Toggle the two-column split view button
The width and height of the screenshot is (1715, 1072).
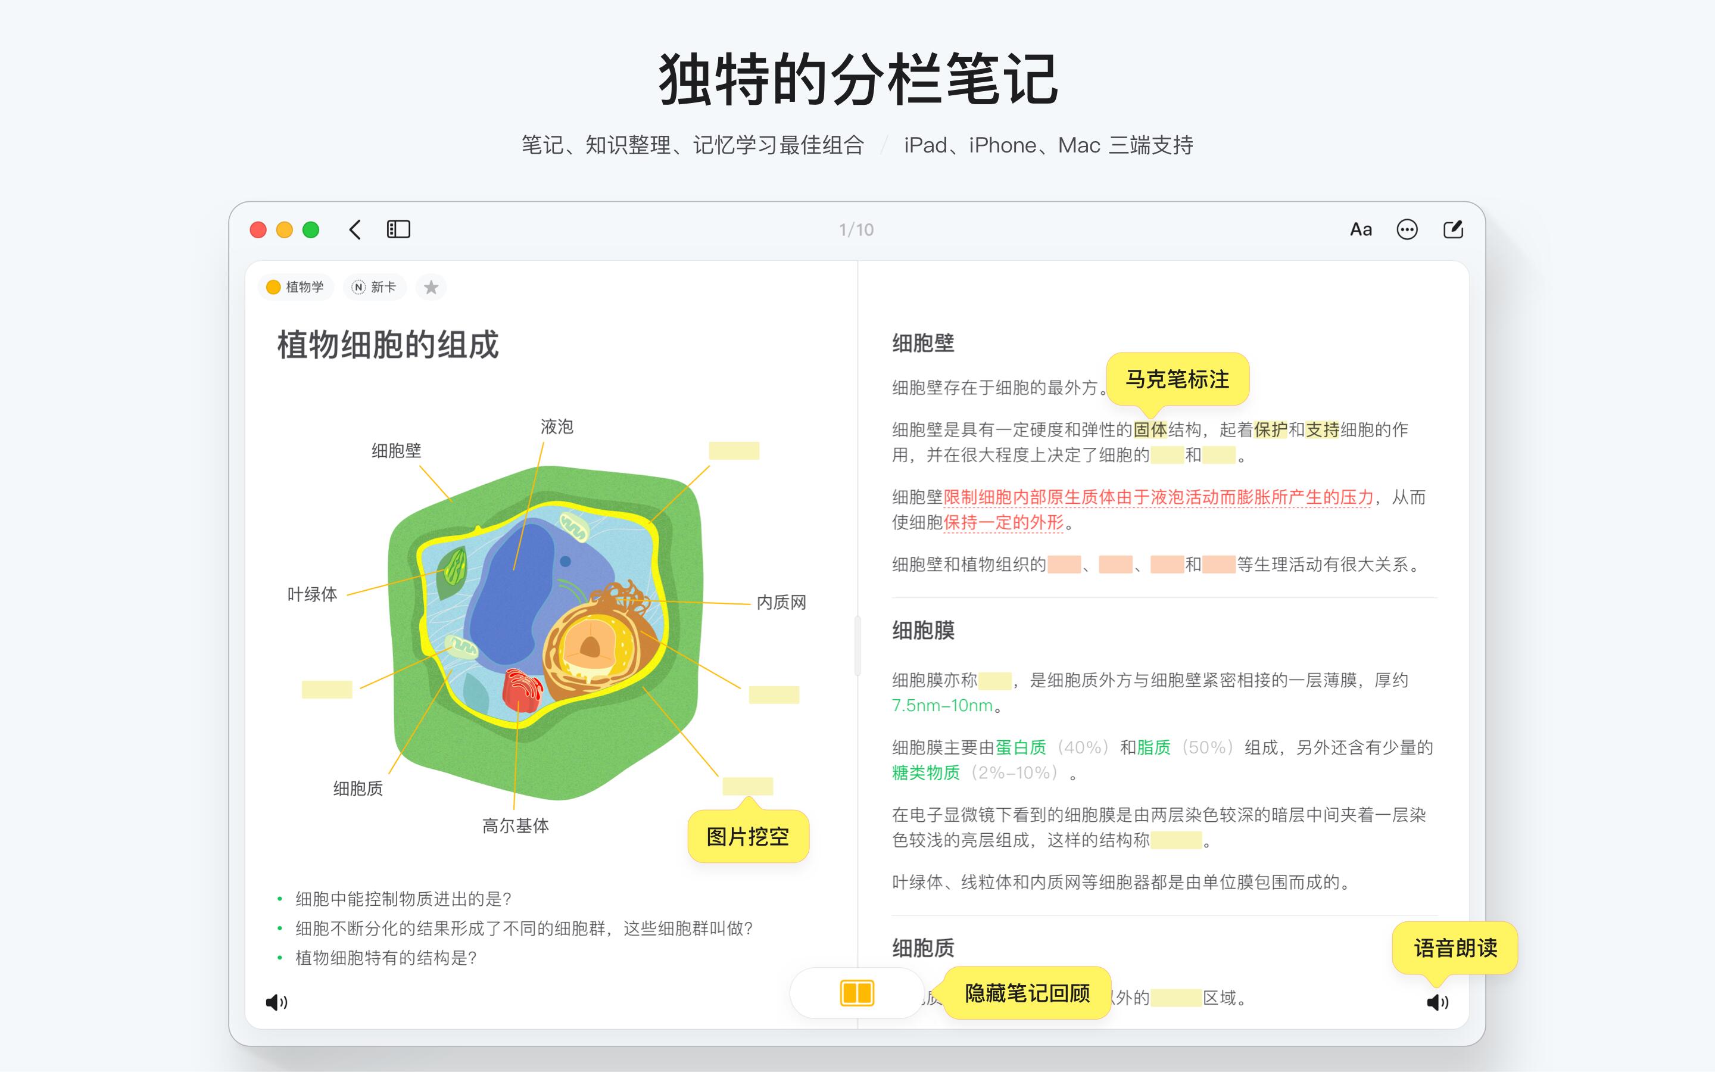(x=856, y=993)
